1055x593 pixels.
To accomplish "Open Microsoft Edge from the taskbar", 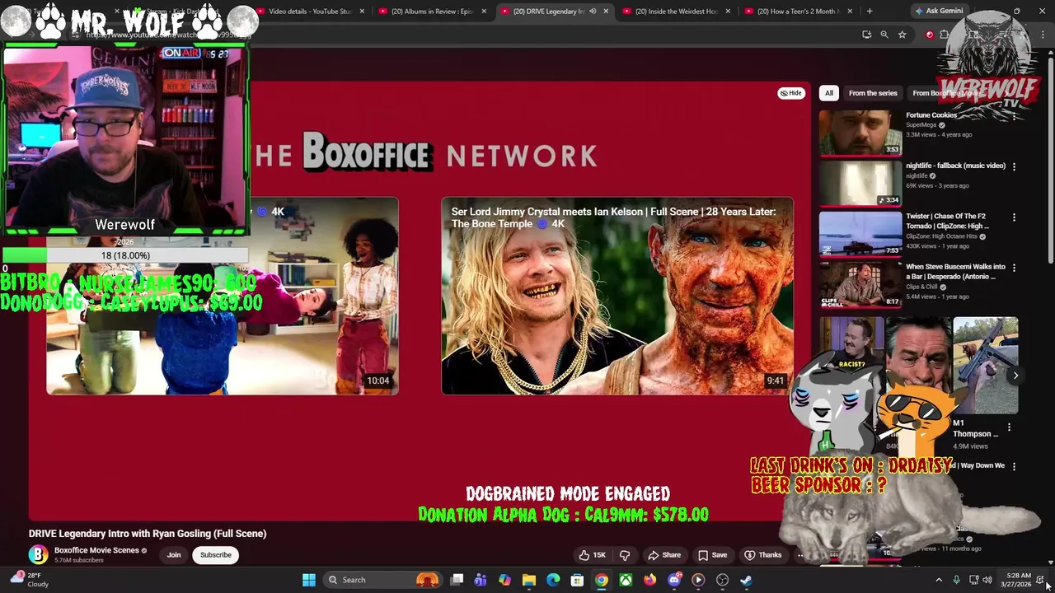I will (x=553, y=580).
